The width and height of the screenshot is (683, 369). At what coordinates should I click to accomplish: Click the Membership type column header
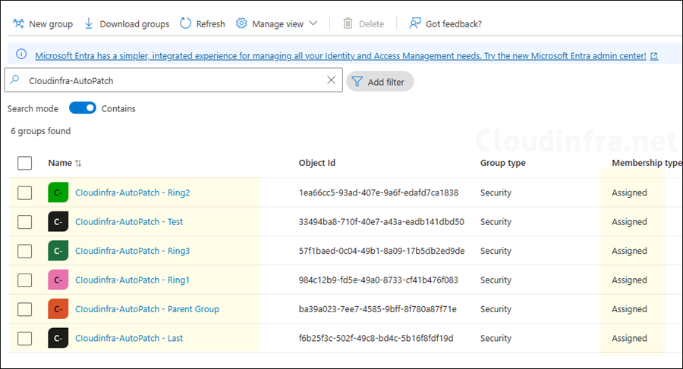[646, 163]
